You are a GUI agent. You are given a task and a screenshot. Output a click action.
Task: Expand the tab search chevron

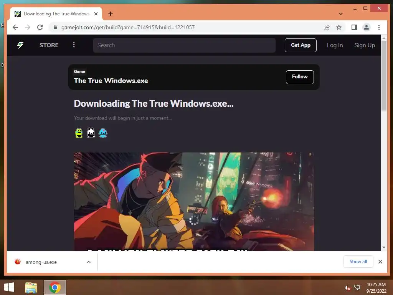coord(341,14)
